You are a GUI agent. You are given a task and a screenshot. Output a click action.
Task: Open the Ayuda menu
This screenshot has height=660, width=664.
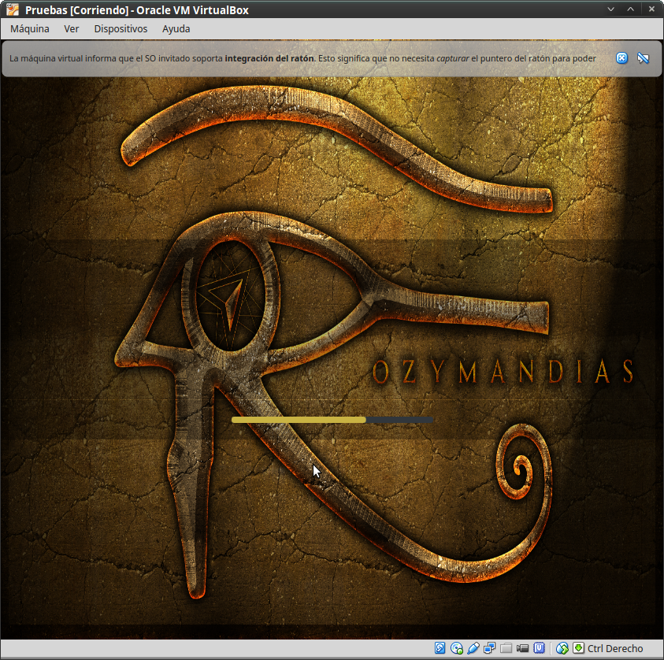click(x=176, y=28)
